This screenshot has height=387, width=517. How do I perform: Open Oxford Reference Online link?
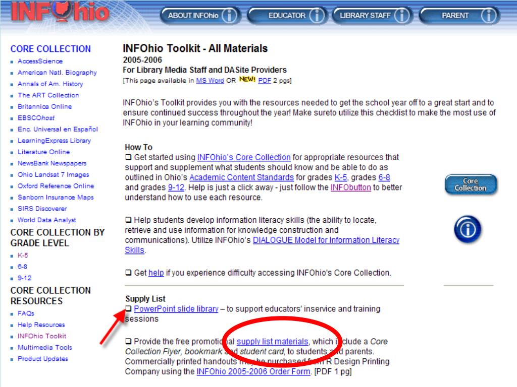tap(56, 186)
